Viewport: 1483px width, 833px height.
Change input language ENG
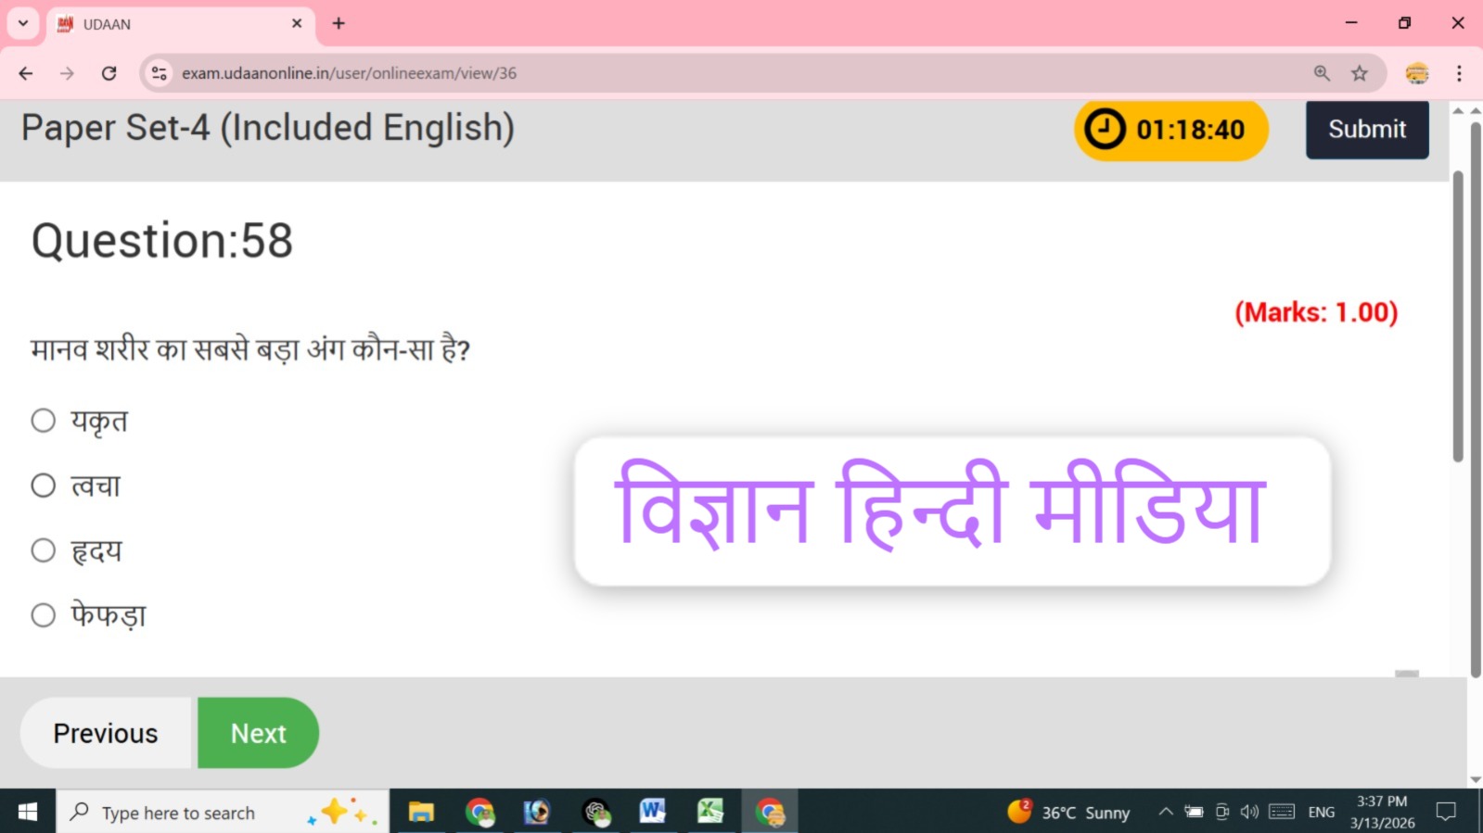pyautogui.click(x=1321, y=812)
